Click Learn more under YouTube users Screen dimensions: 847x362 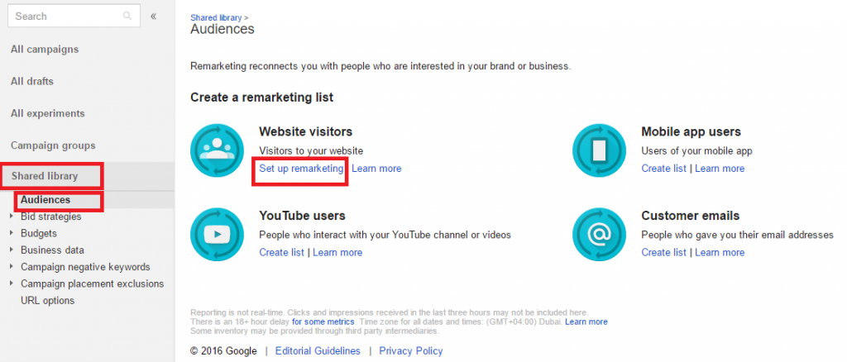337,252
